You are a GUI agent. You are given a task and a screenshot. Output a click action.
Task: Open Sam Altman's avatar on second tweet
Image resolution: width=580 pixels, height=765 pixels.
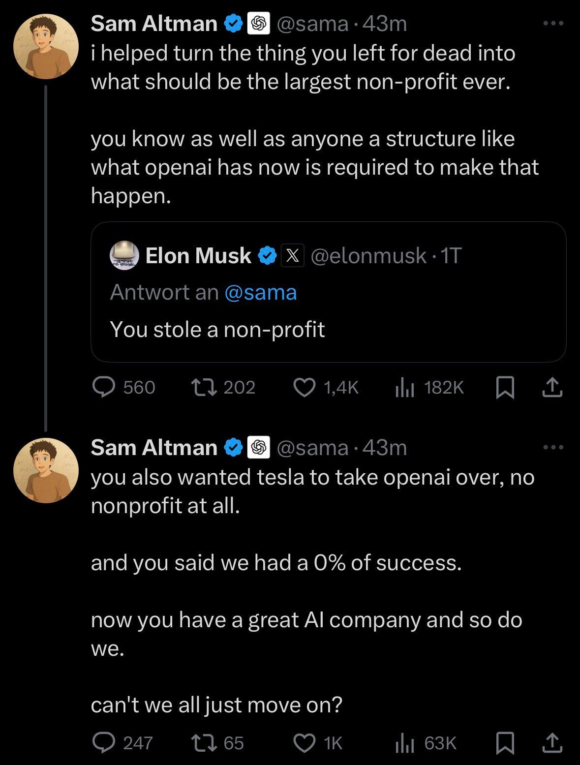click(x=46, y=470)
